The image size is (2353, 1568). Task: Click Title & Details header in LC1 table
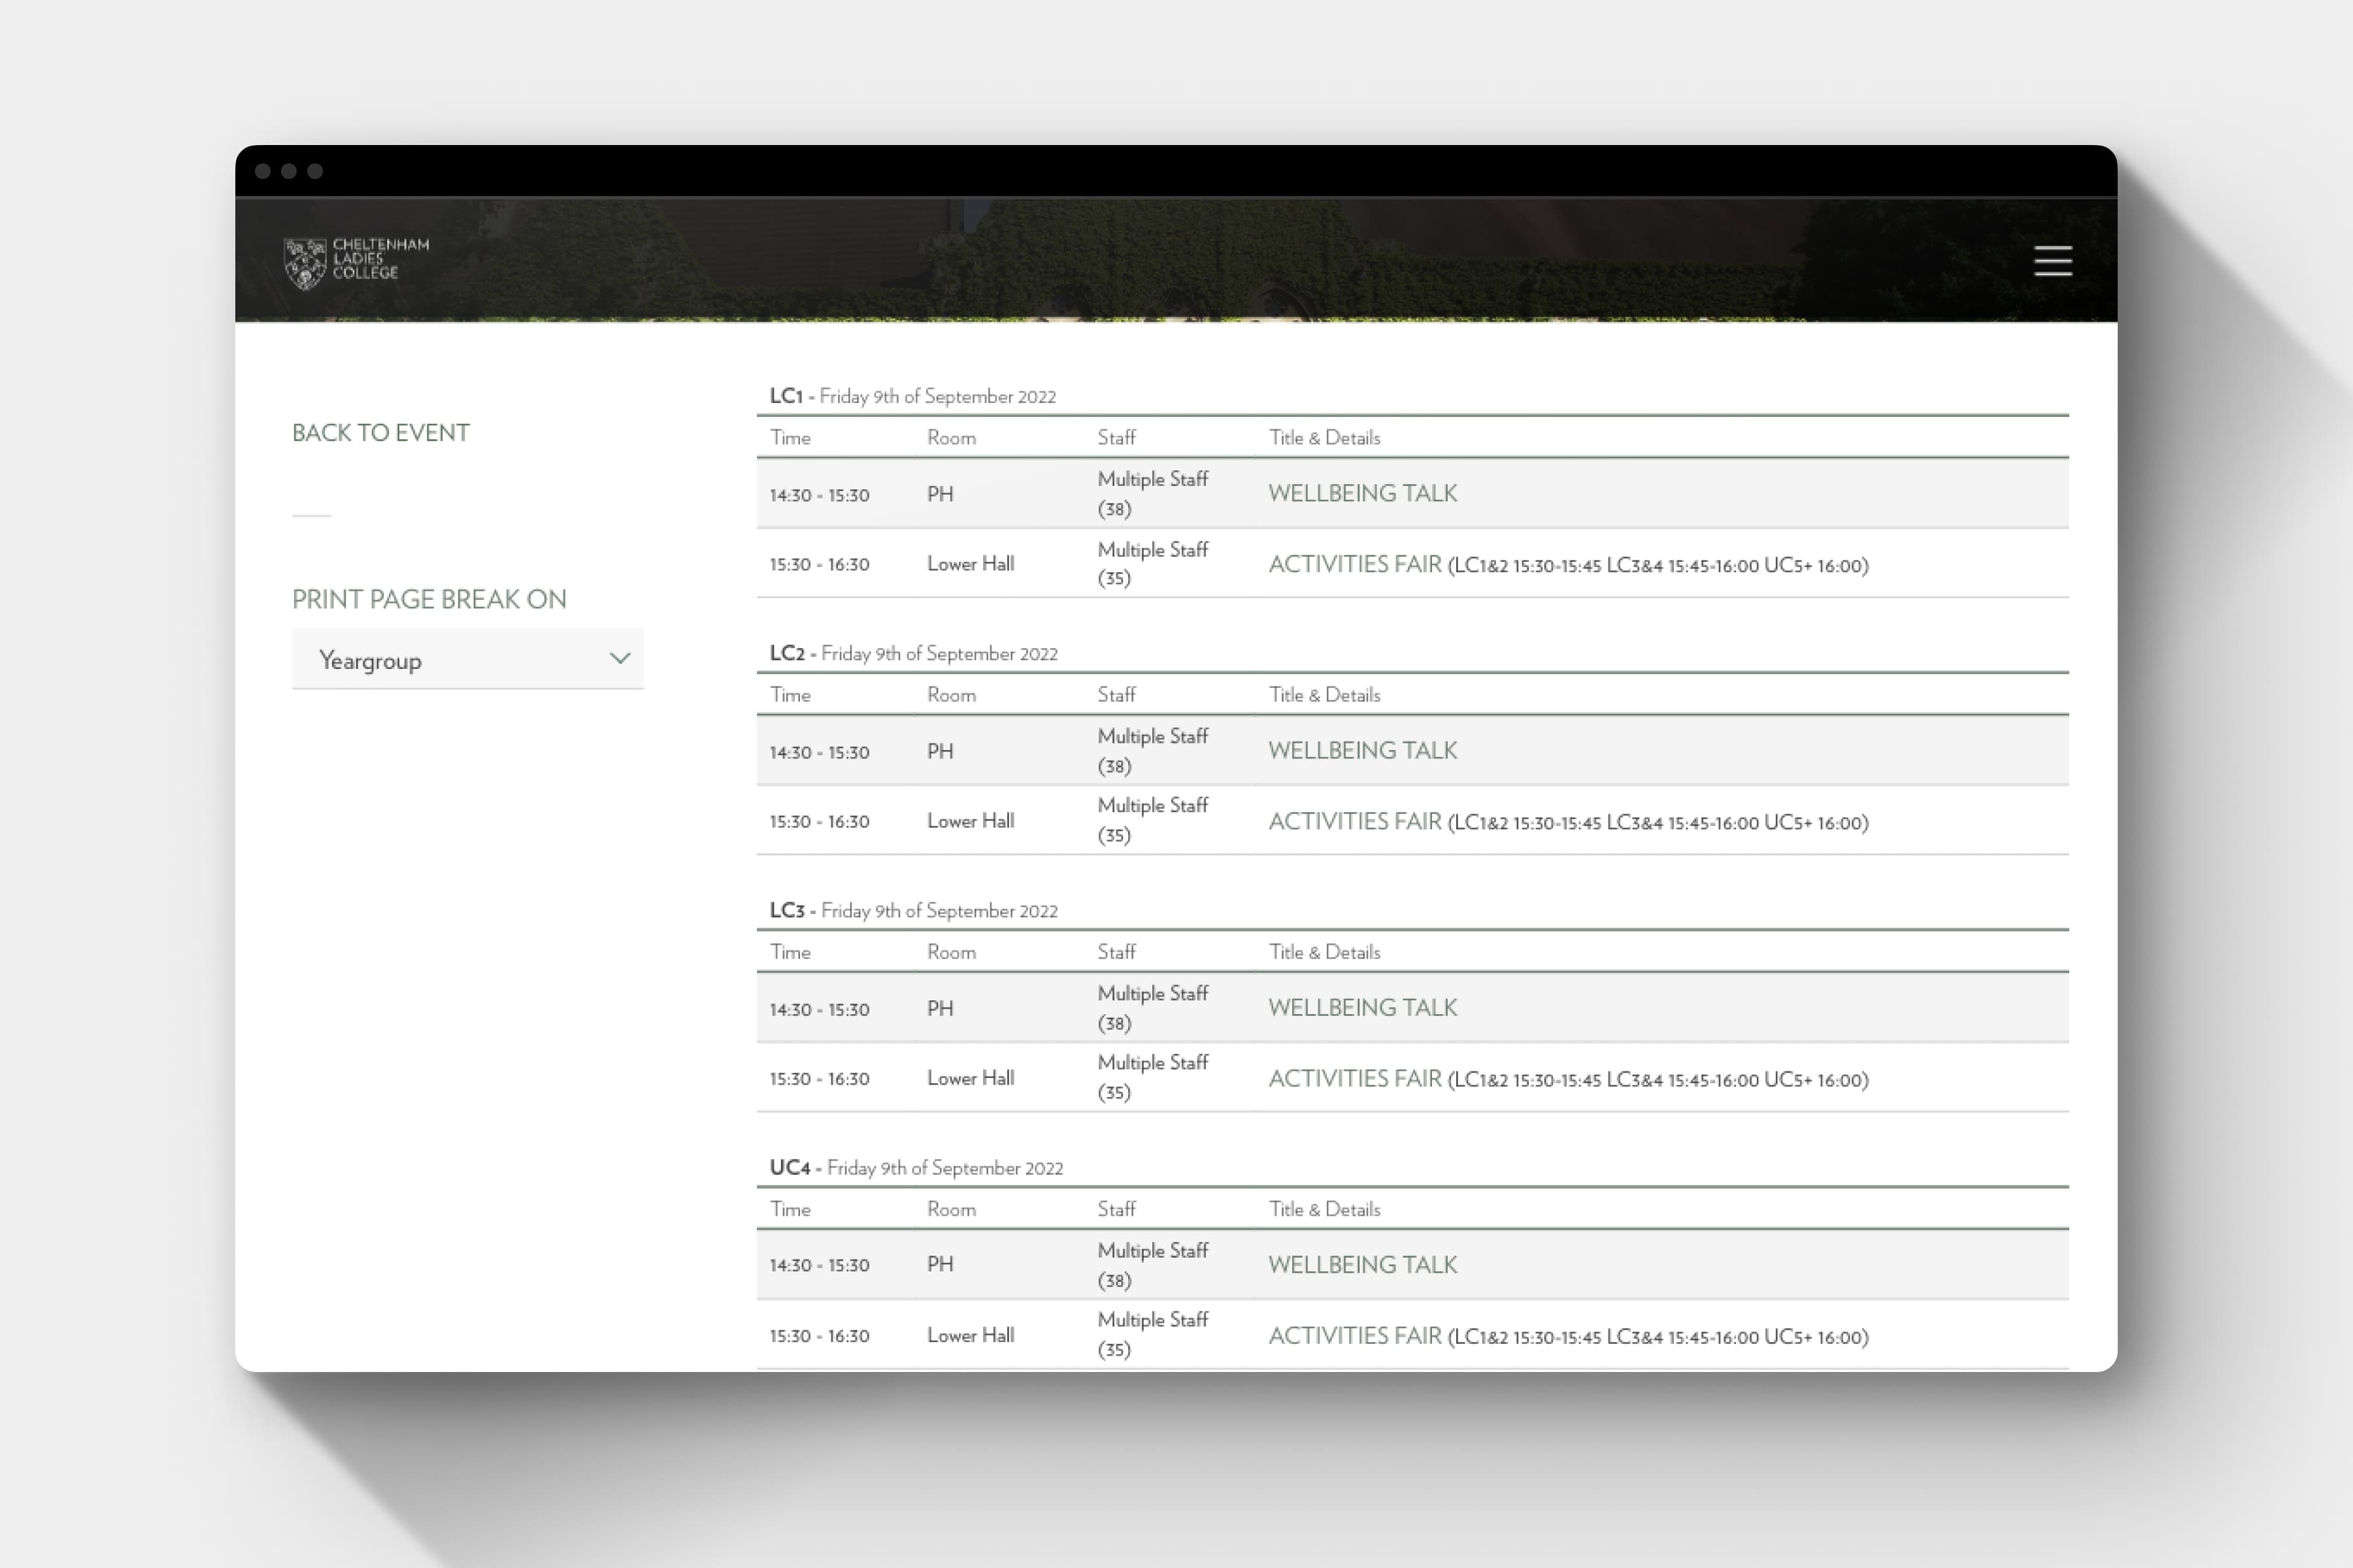[1325, 437]
